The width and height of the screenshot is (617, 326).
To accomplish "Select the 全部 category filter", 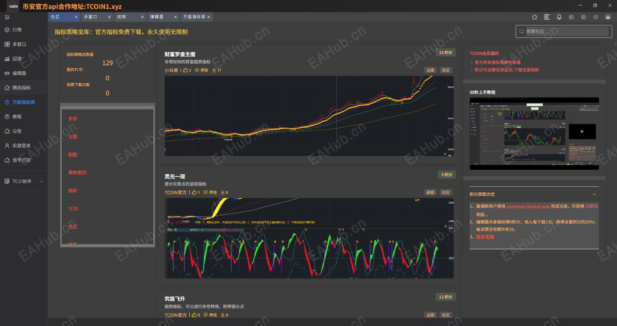I will point(73,119).
